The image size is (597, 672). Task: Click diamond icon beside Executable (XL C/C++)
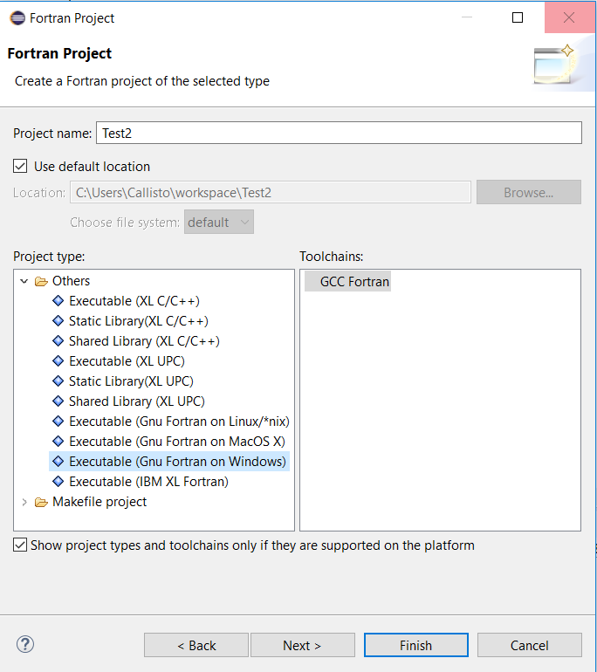[x=58, y=301]
